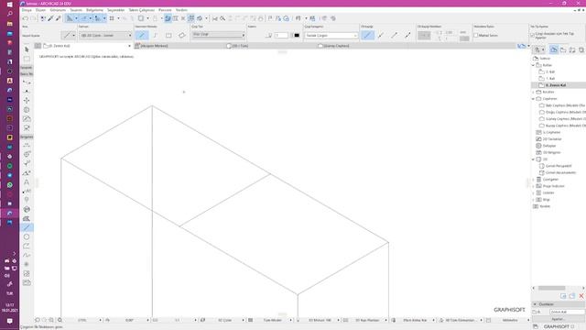The width and height of the screenshot is (586, 330).
Task: Click the Fill tool icon above Line tool
Action: pos(27,218)
